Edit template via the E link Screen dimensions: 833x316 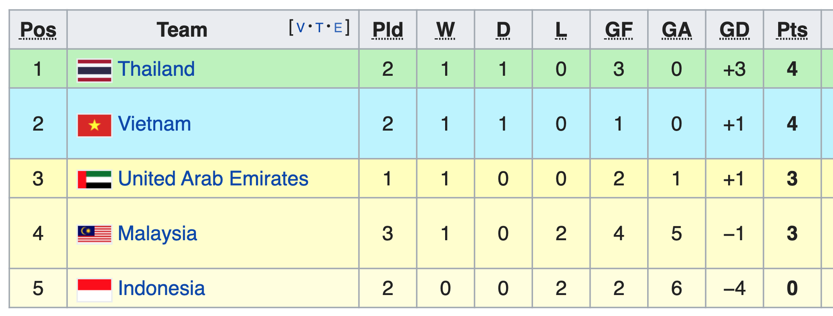tap(338, 28)
